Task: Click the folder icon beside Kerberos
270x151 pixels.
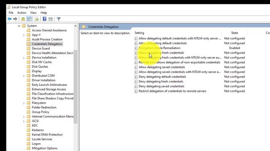Action: click(29, 130)
